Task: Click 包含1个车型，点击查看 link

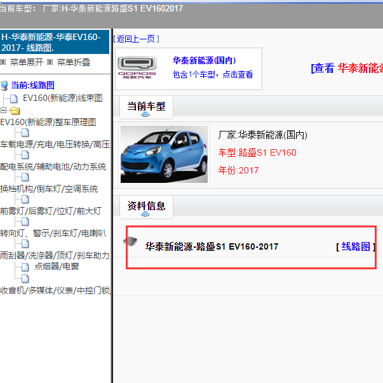Action: tap(213, 74)
